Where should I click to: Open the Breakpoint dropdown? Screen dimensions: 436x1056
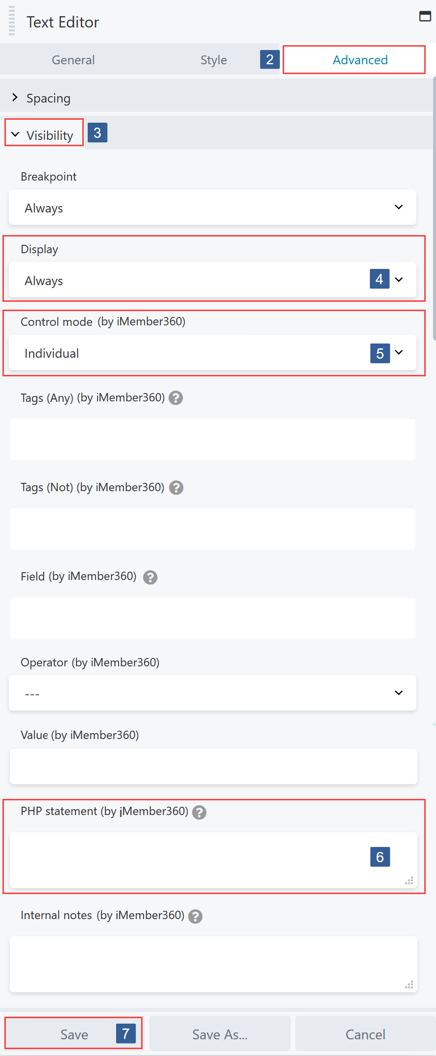212,207
